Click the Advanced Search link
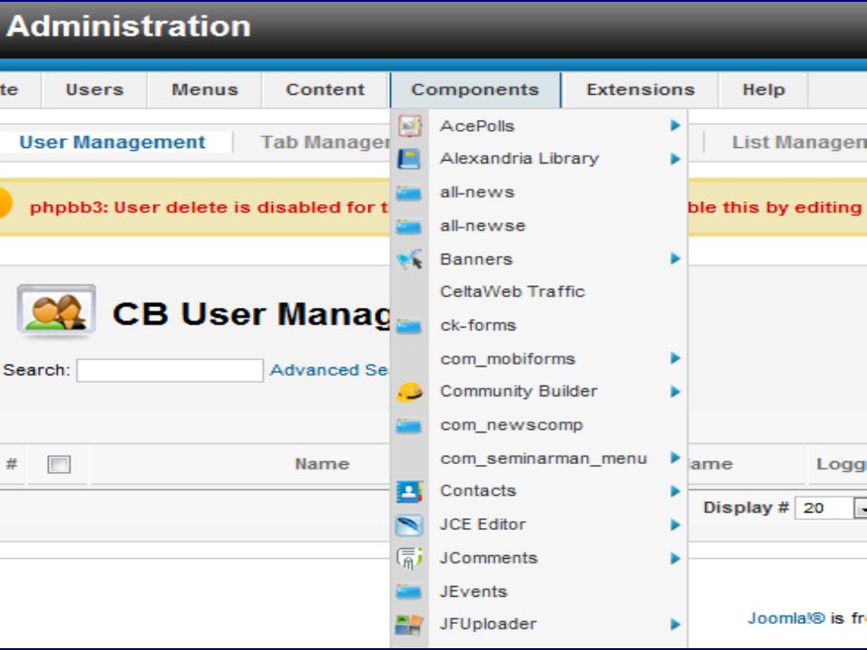Screen dimensions: 867x650 pos(330,370)
